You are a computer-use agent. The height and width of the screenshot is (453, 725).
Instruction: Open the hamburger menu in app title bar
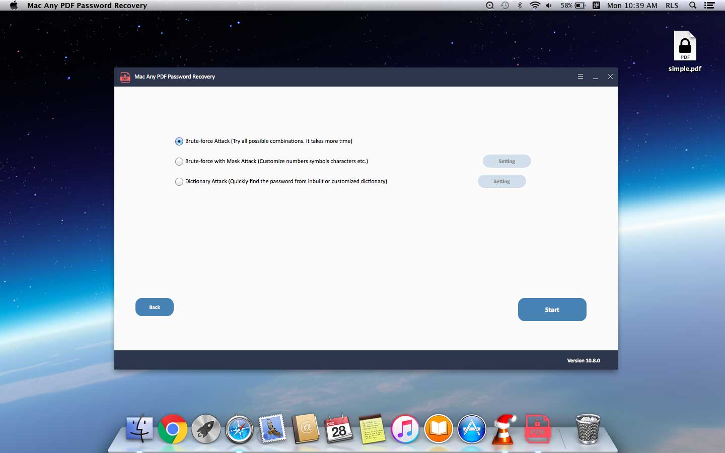tap(581, 77)
